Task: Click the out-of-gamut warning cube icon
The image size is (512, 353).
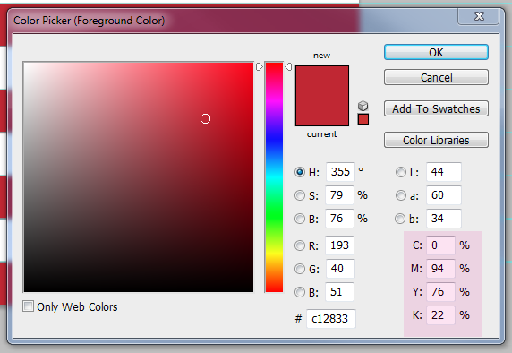Action: click(x=363, y=106)
